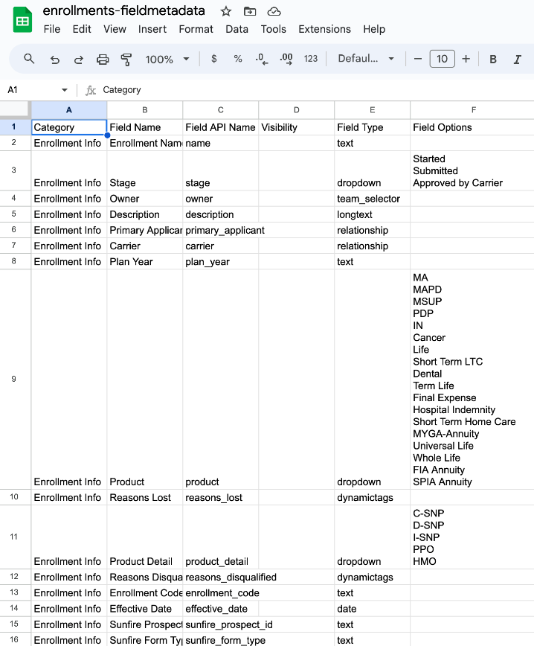Viewport: 534px width, 646px height.
Task: Click the Effective Date cell
Action: (144, 609)
